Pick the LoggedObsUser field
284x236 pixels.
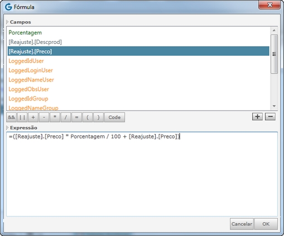point(138,89)
